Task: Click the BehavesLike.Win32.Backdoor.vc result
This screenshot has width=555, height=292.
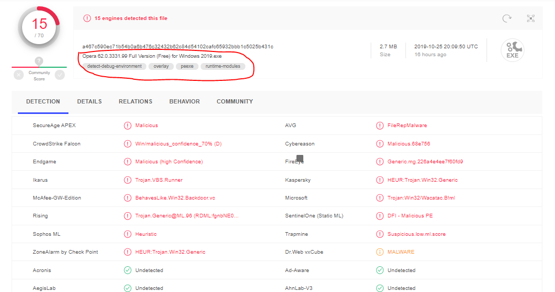Action: pos(175,197)
